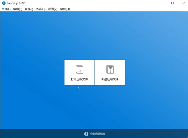Click the 打开压缩文件 tile

tap(79, 72)
